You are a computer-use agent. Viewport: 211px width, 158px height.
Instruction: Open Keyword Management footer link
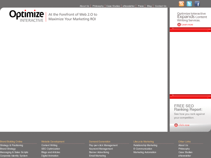point(101,149)
